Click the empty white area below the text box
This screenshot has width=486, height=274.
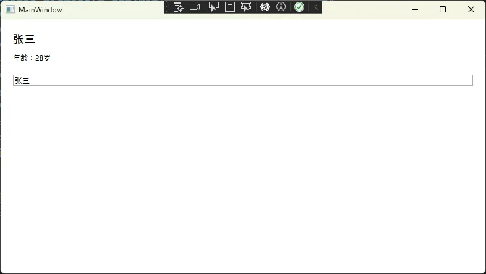click(243, 180)
